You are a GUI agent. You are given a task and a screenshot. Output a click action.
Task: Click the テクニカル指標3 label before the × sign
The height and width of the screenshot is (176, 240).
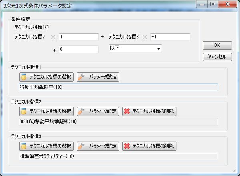[124, 37]
